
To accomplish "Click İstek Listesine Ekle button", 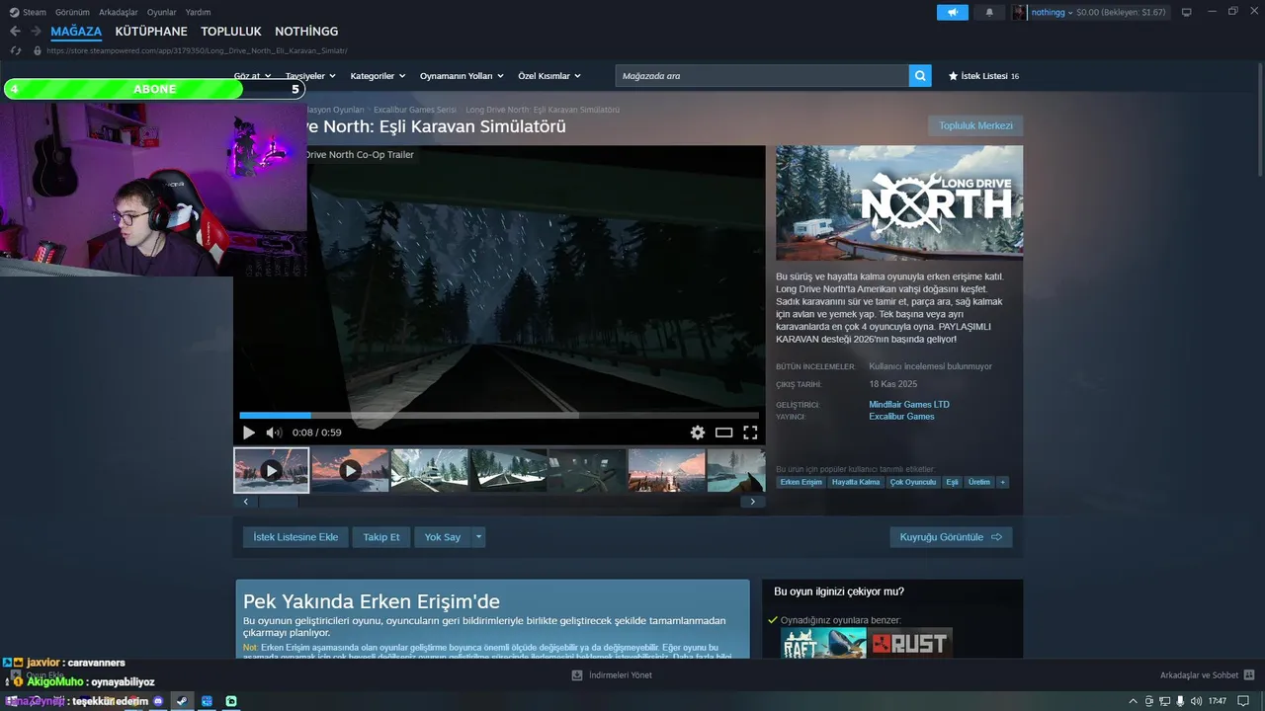I will (x=295, y=537).
